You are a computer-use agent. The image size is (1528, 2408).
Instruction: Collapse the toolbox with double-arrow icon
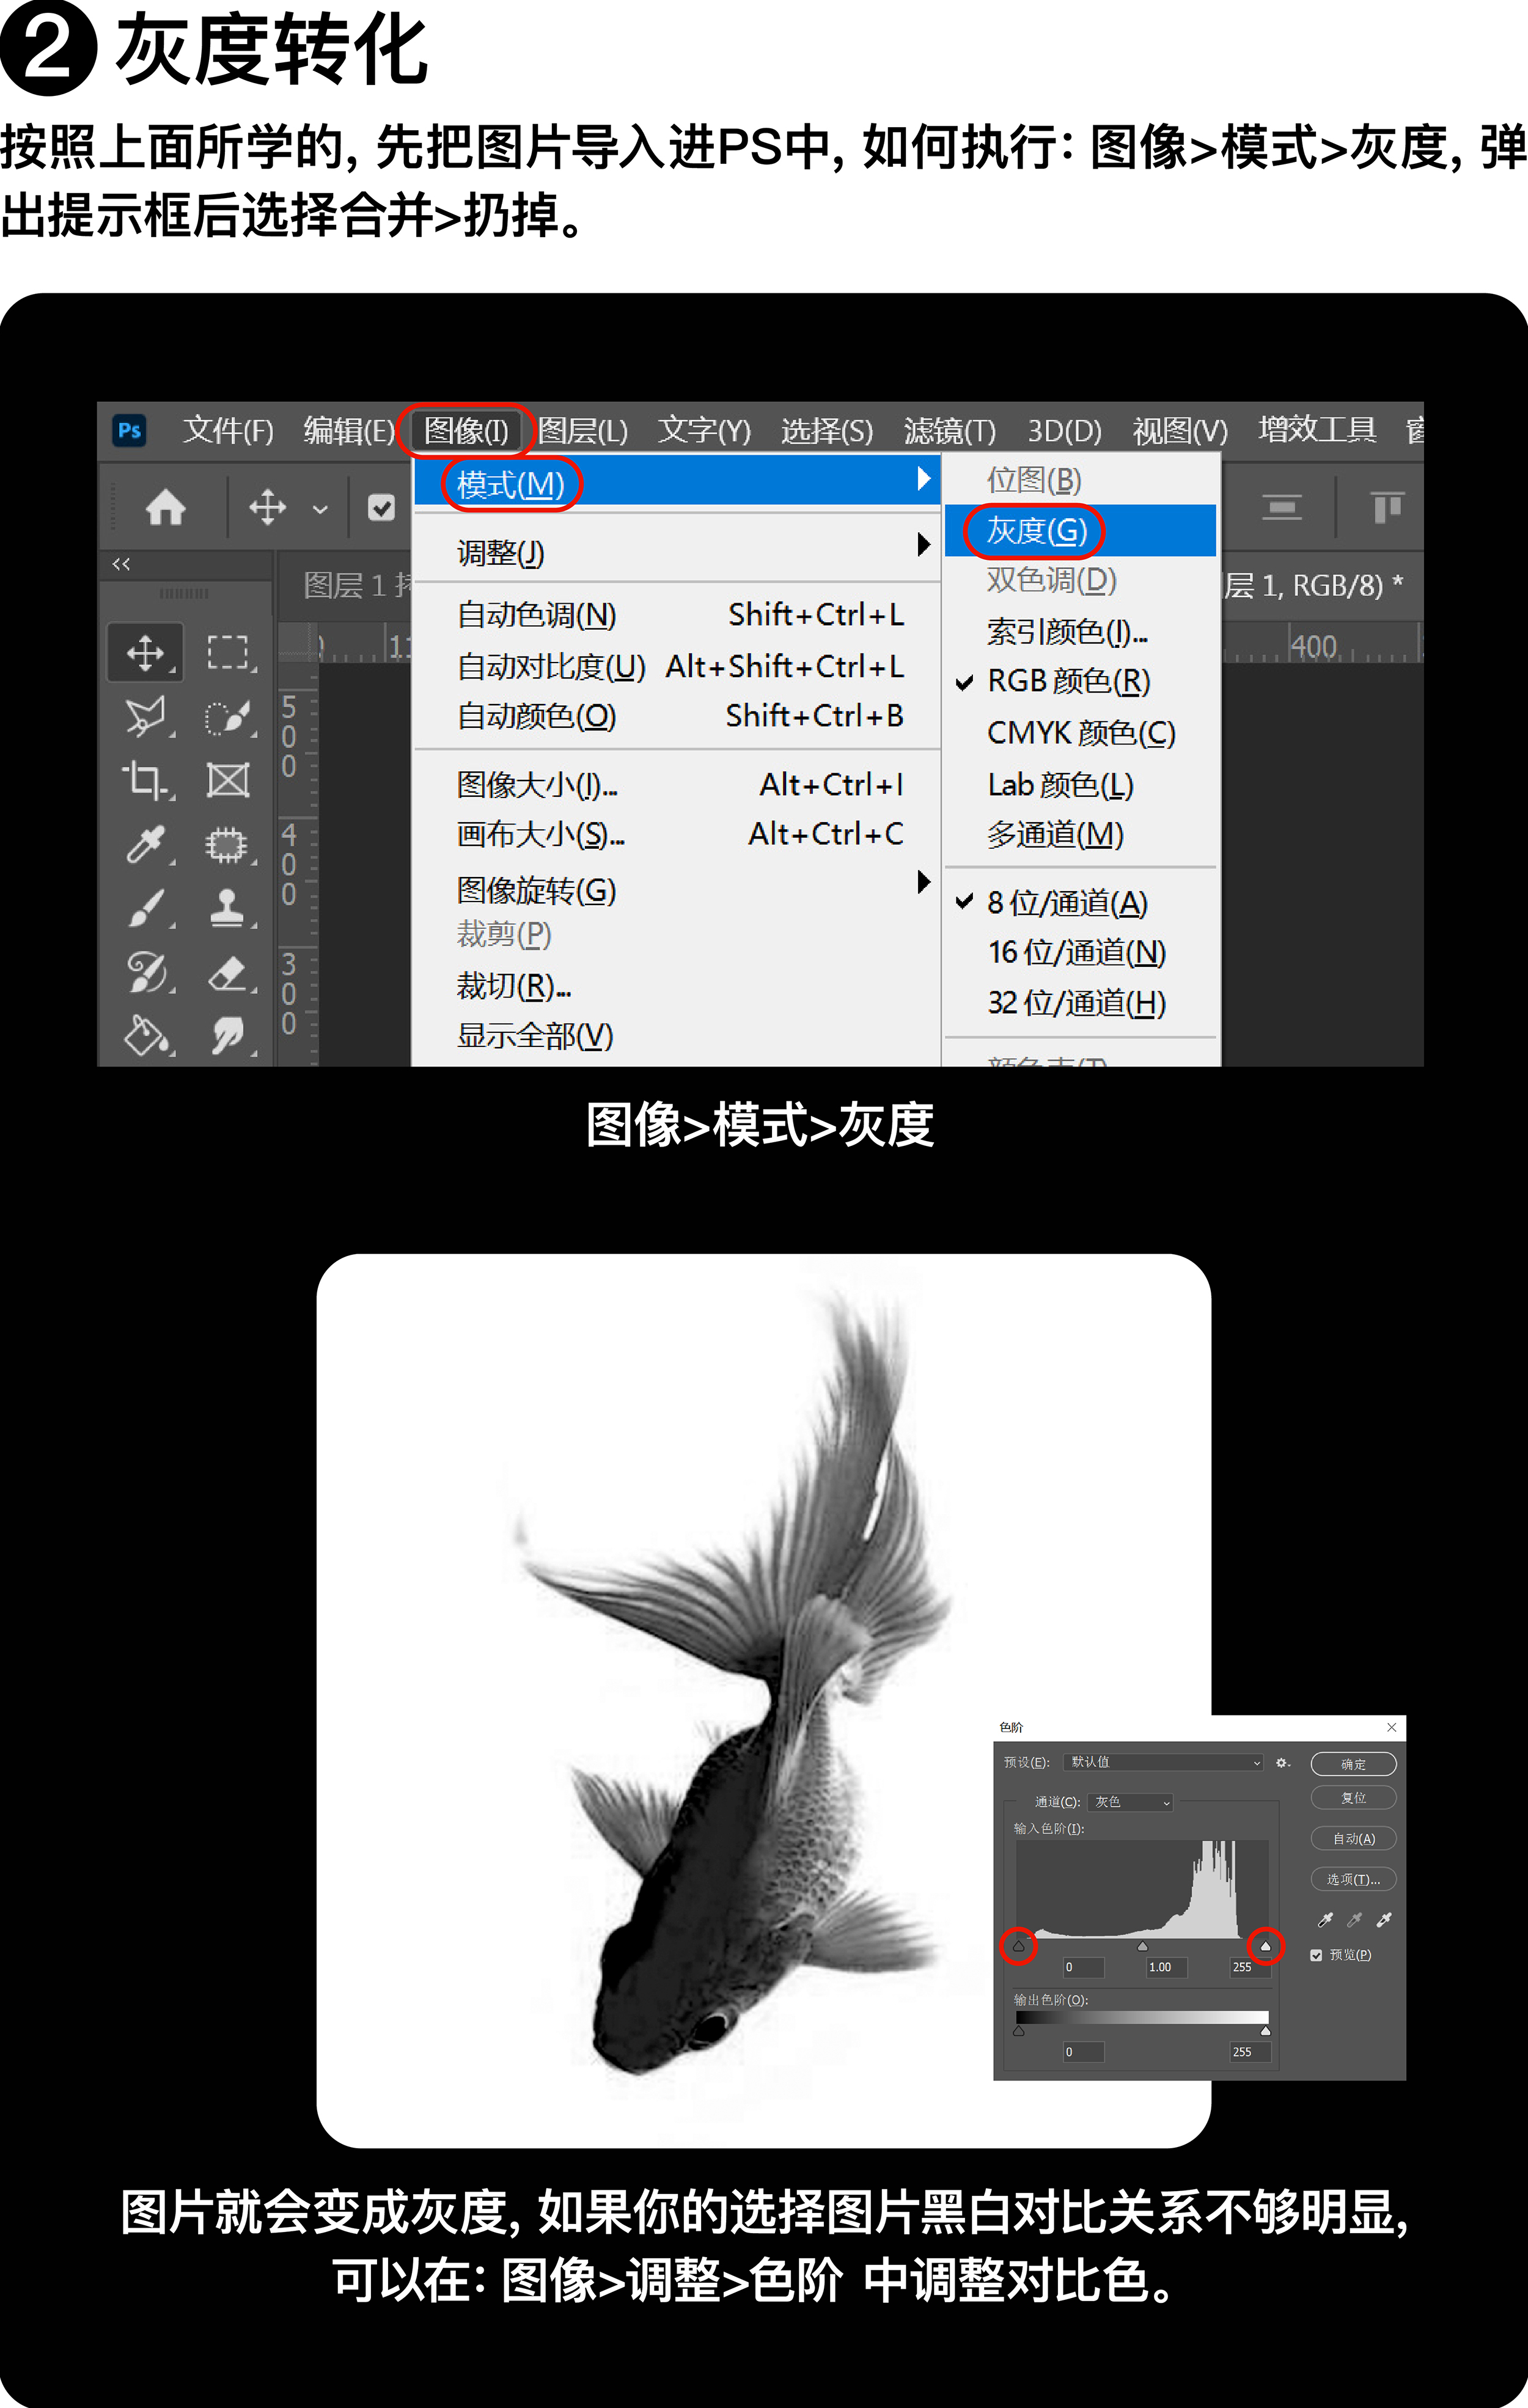(x=121, y=564)
